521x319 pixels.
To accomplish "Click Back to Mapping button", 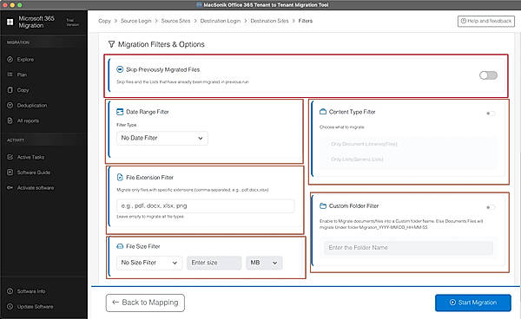I will [145, 303].
